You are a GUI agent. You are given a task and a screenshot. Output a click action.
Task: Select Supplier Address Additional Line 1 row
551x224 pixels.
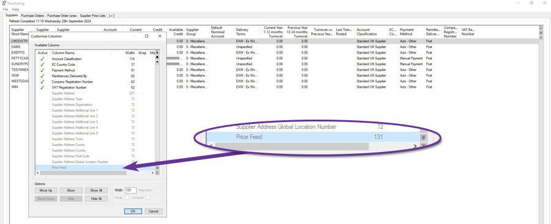click(x=96, y=110)
